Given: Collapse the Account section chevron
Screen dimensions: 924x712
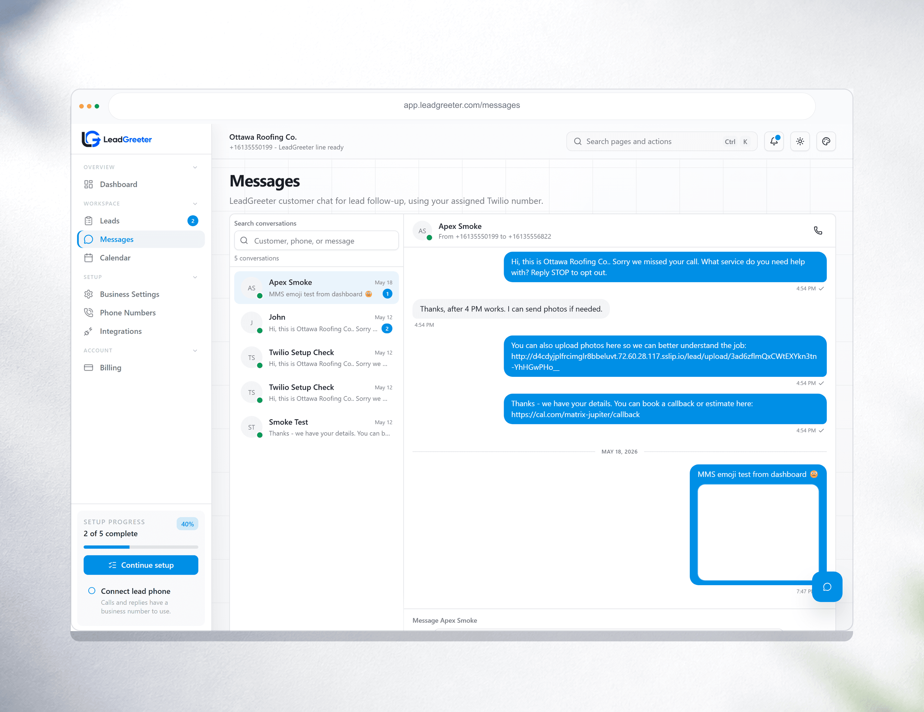Looking at the screenshot, I should coord(195,351).
